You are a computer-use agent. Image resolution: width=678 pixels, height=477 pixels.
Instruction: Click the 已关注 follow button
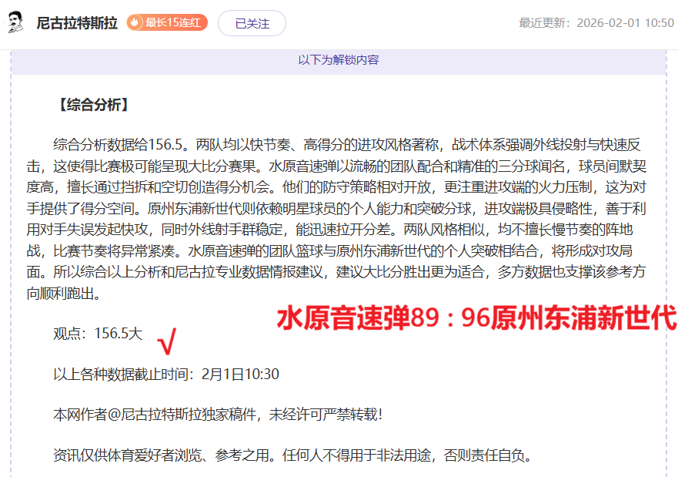252,23
